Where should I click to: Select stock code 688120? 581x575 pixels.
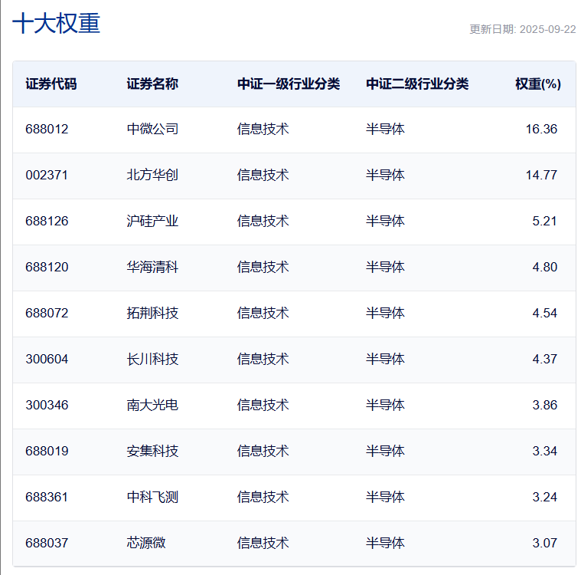(x=47, y=268)
